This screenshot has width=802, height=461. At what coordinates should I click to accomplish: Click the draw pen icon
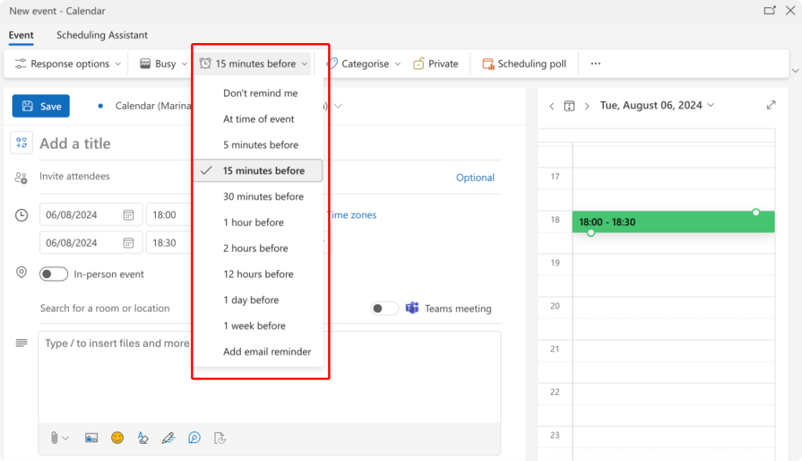(x=168, y=438)
